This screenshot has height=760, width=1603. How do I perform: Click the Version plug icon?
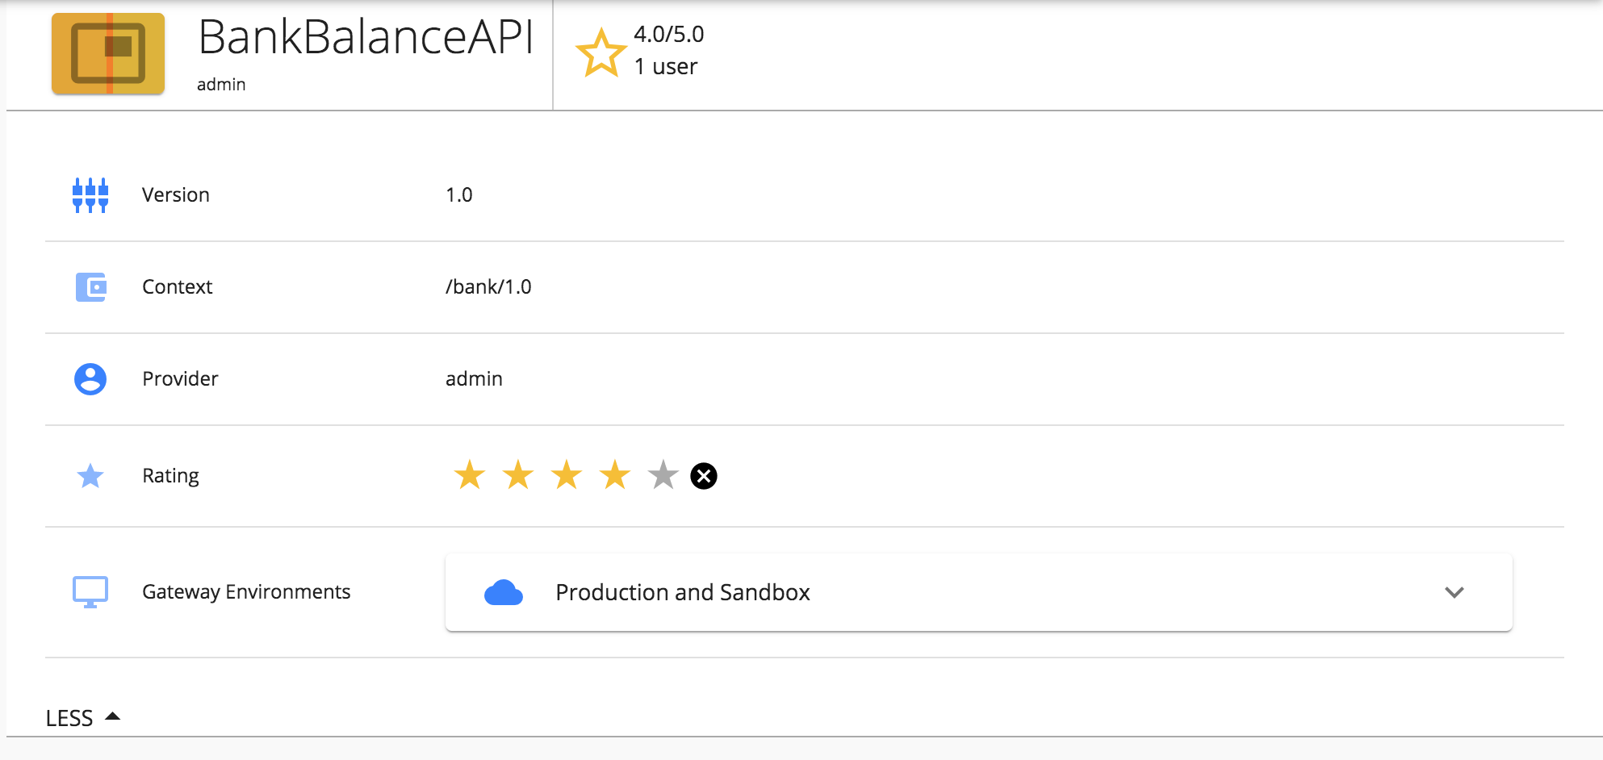90,195
